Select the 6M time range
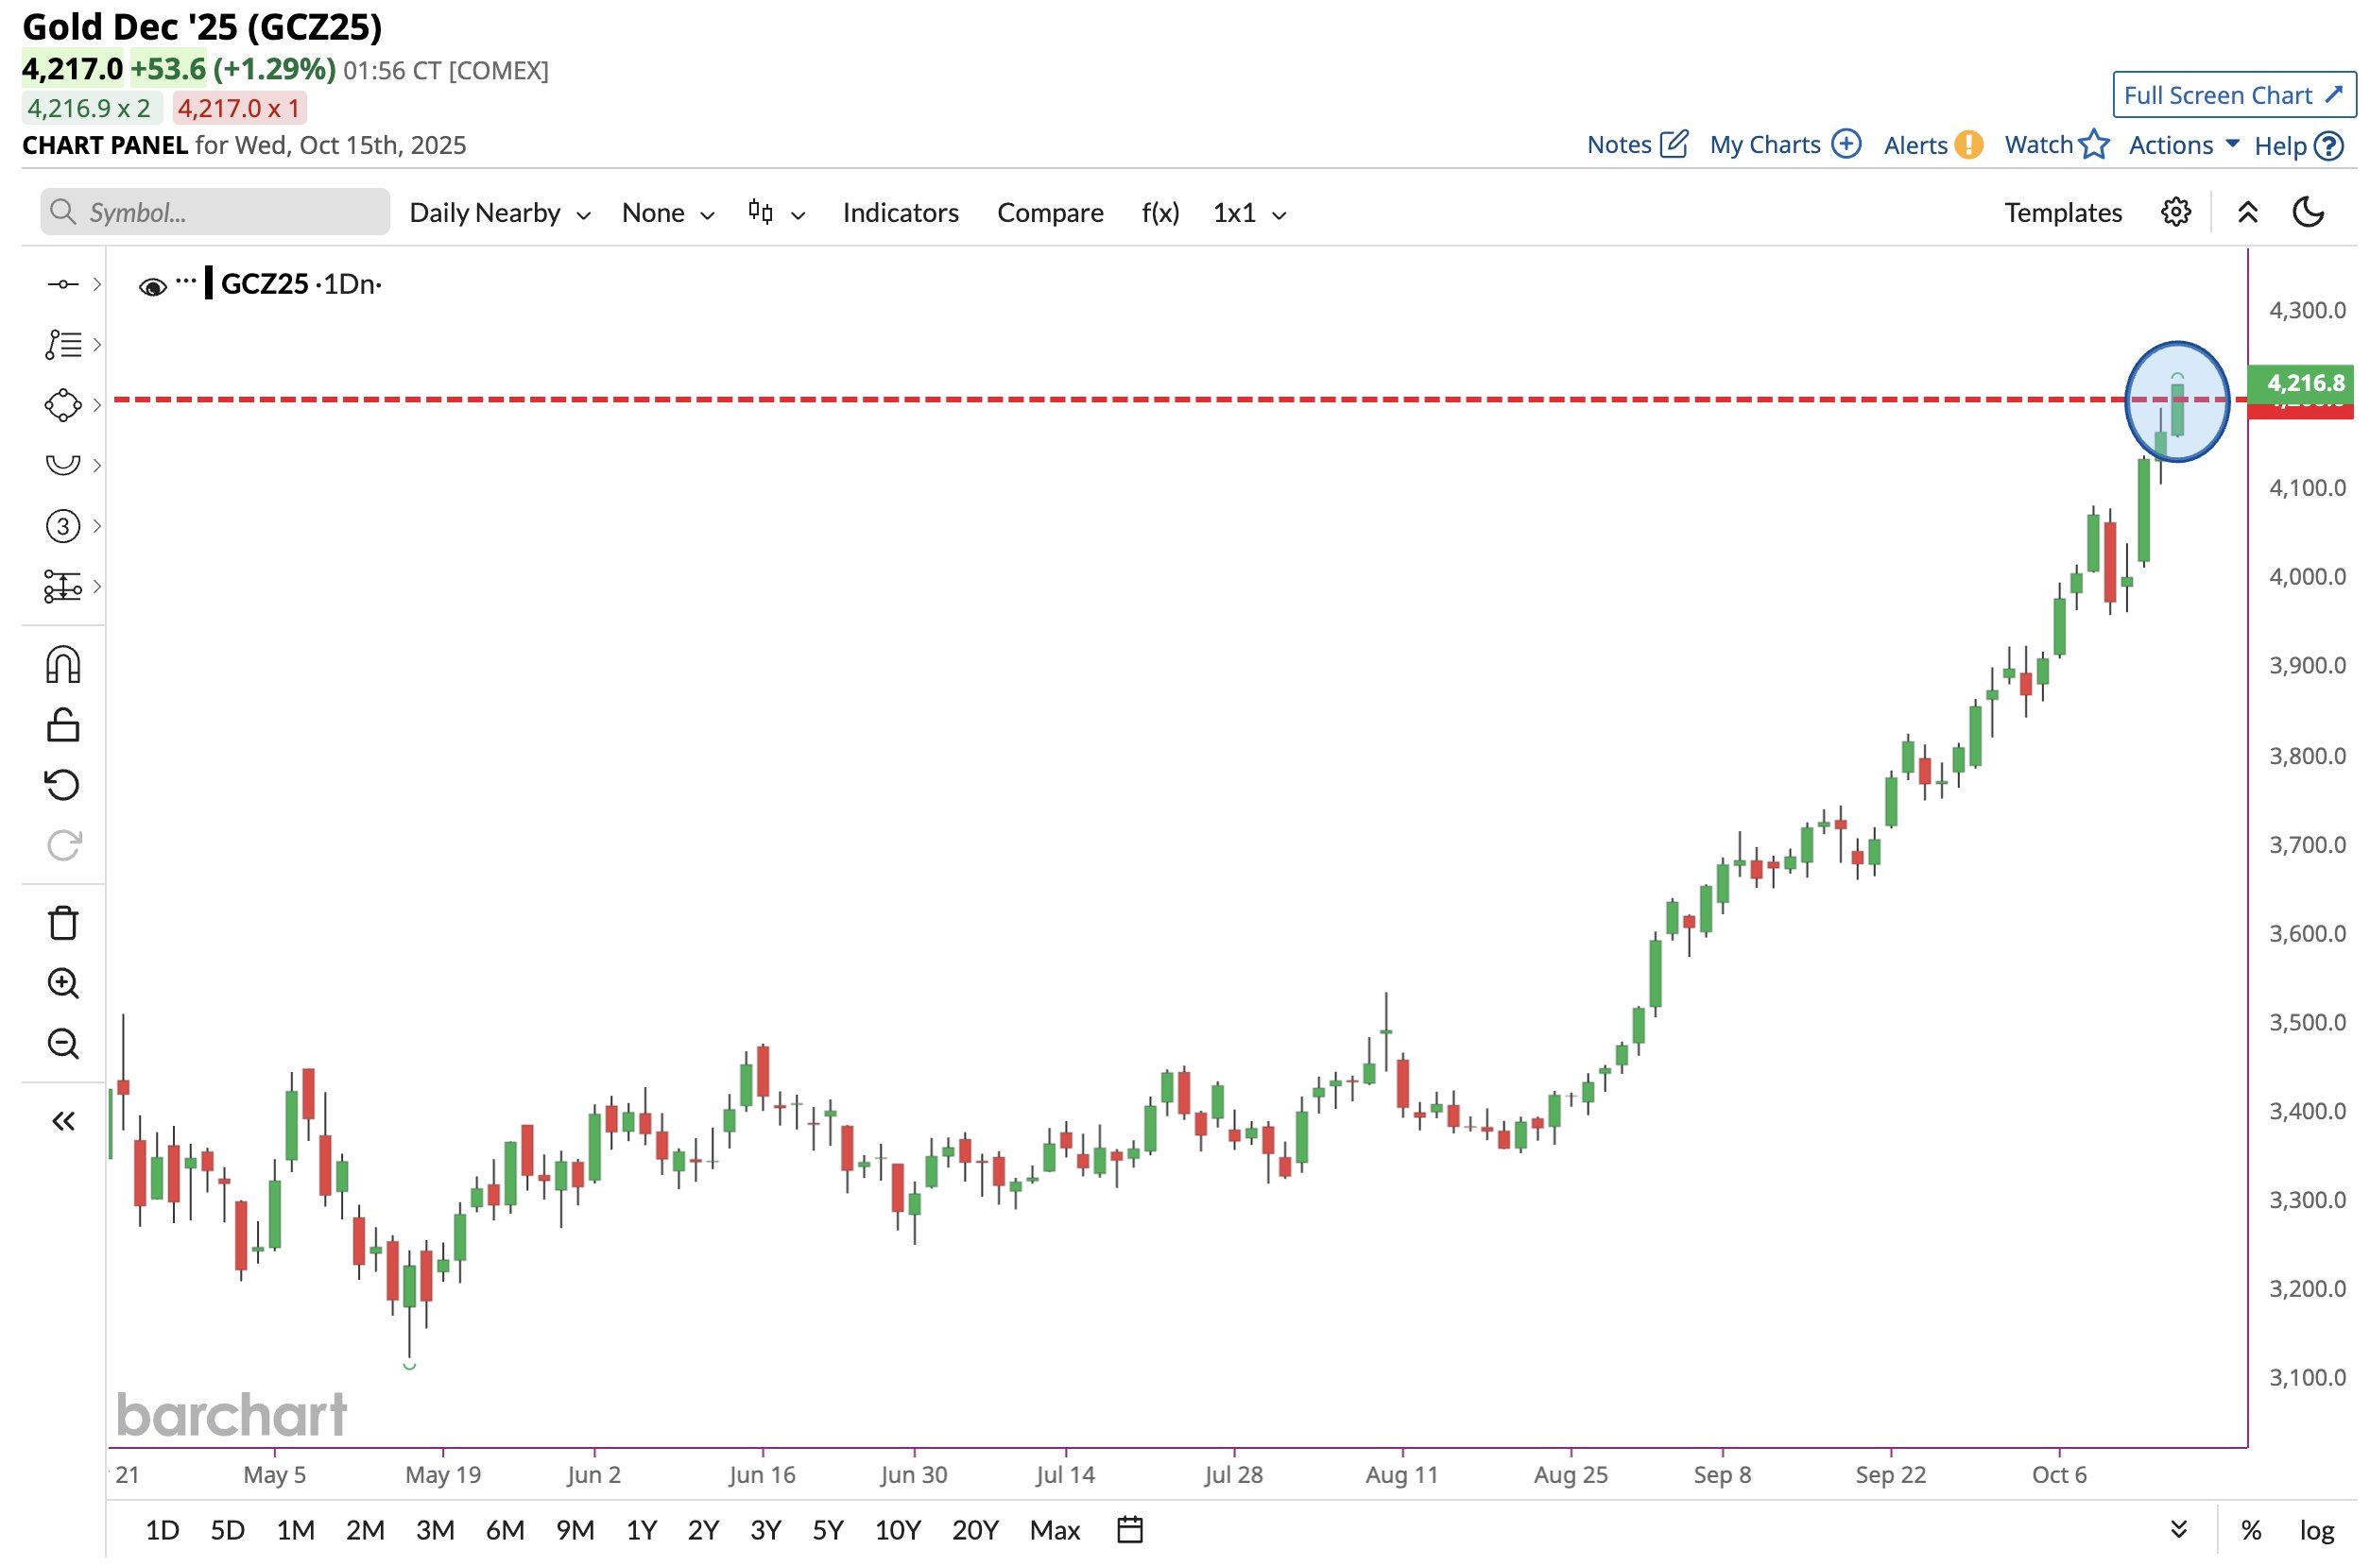Screen dimensions: 2370x1566 pos(505,1530)
